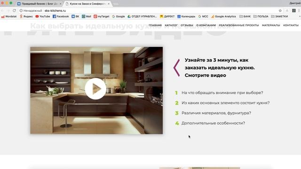Click the text 'Различия материалов, фурнитура?'
Screen dimensions: 301x169
[x=216, y=113]
